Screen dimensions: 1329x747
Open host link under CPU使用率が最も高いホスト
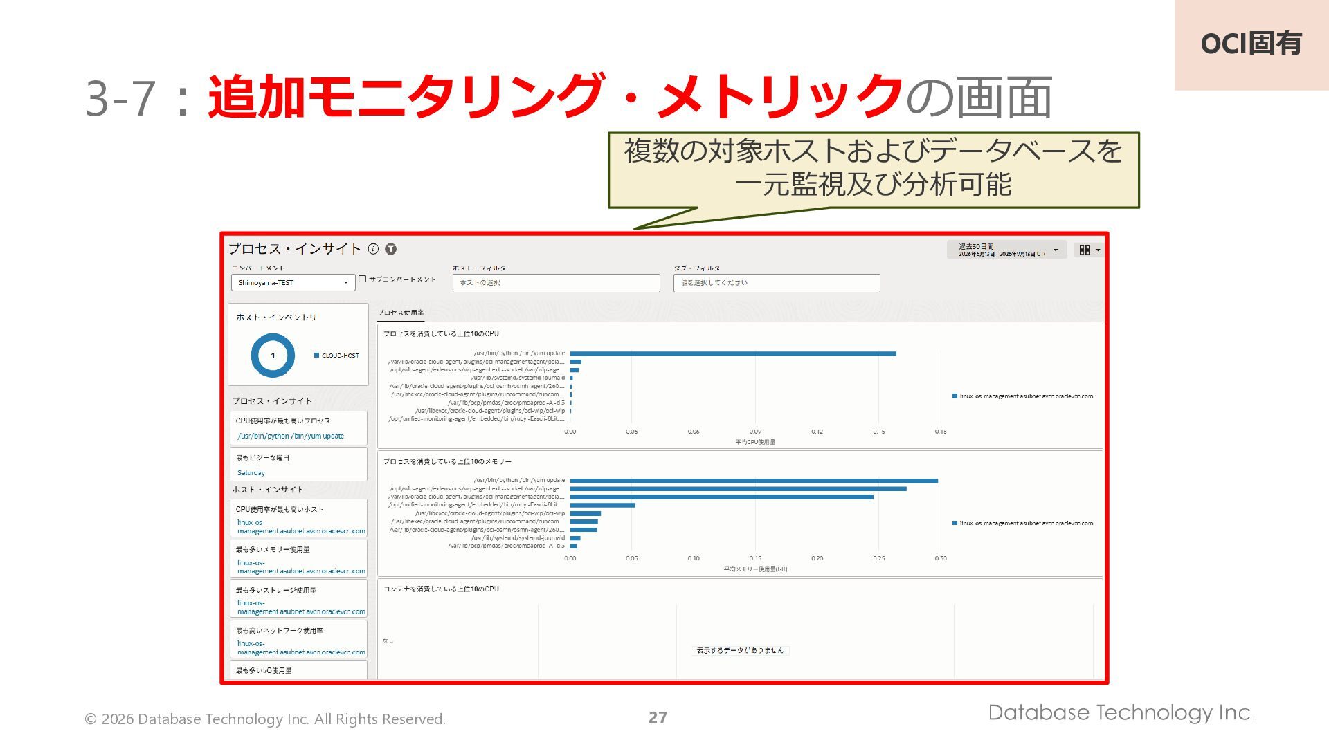(301, 527)
